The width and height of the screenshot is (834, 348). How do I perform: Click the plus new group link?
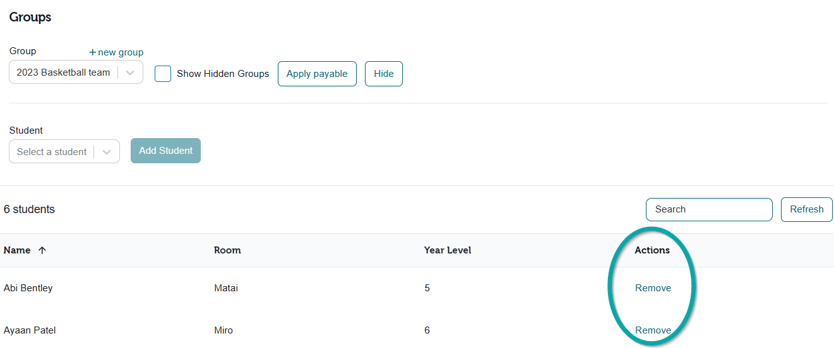click(116, 52)
